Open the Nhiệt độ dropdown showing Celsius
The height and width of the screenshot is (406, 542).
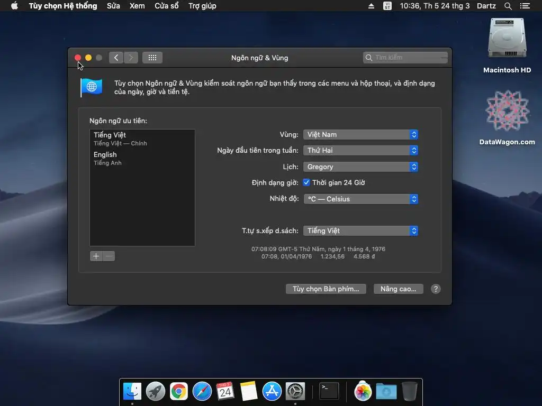[x=360, y=199]
